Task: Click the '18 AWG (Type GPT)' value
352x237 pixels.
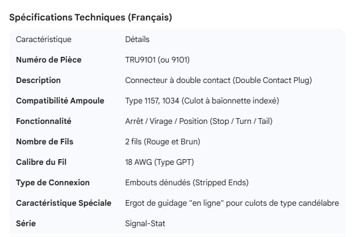Action: pyautogui.click(x=160, y=162)
